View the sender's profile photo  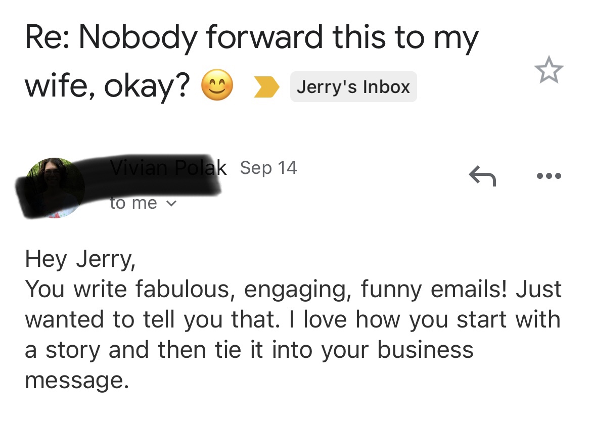pyautogui.click(x=54, y=188)
